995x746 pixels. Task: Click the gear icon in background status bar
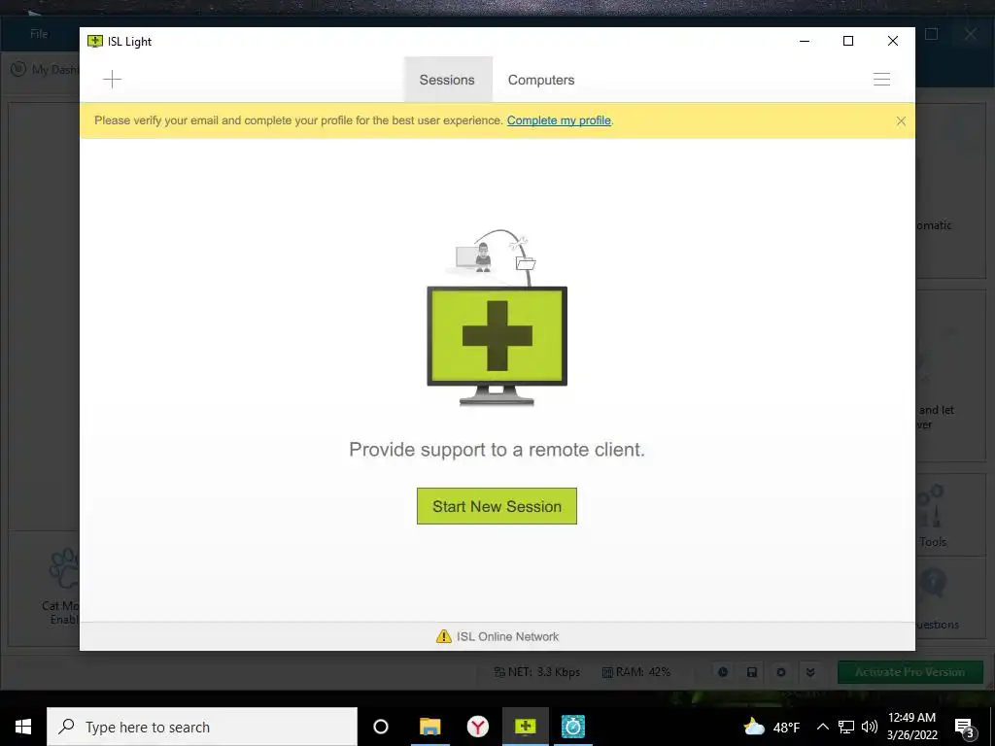point(781,672)
